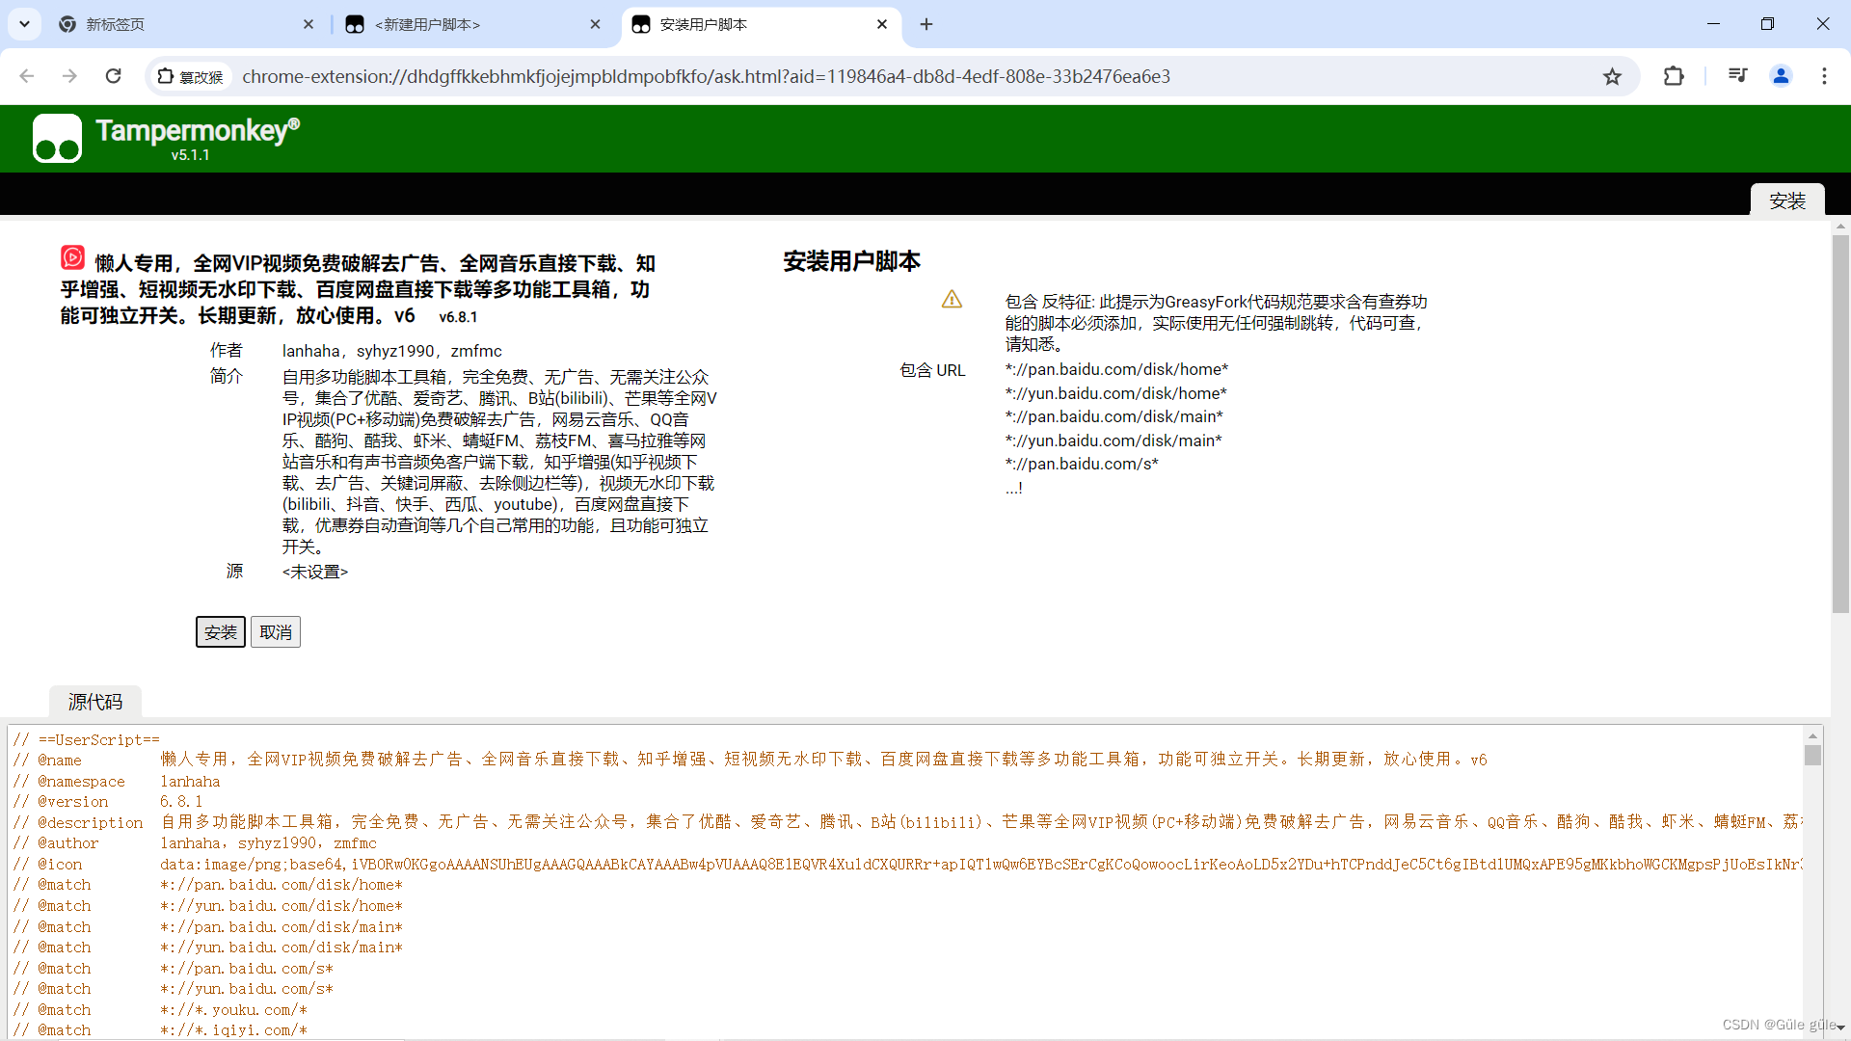Screen dimensions: 1851x1041
Task: Open a new browser tab
Action: coord(926,24)
